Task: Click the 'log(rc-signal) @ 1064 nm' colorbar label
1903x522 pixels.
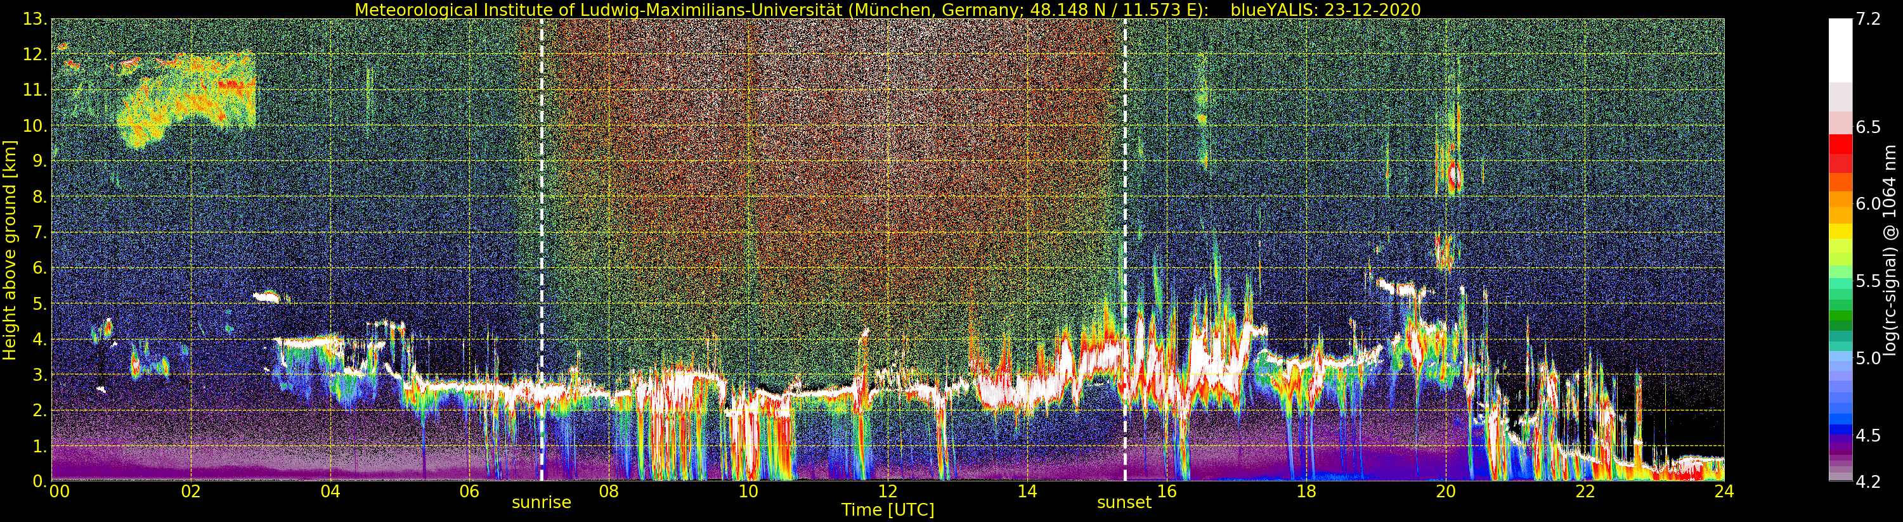Action: [x=1888, y=250]
